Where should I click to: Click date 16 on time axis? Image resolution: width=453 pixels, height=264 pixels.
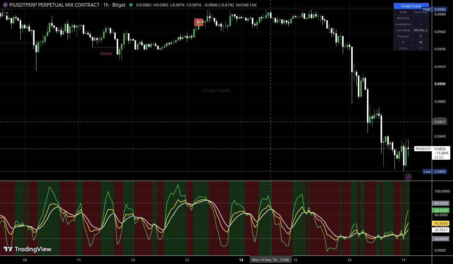tap(349, 260)
